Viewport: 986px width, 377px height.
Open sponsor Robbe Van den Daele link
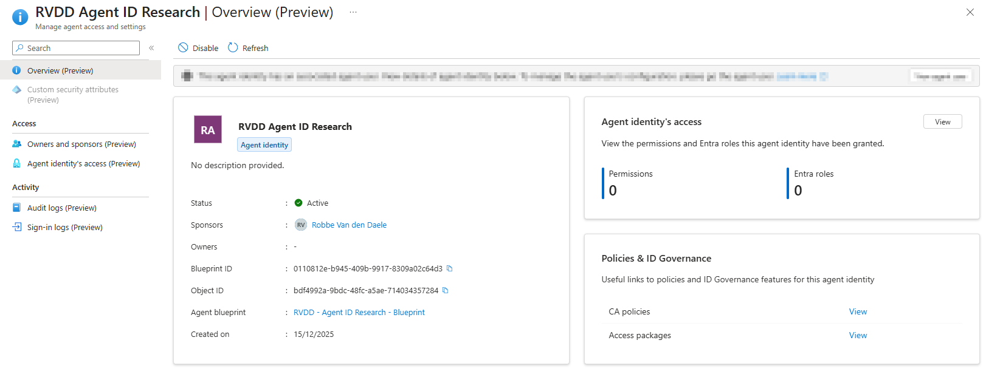click(x=349, y=225)
